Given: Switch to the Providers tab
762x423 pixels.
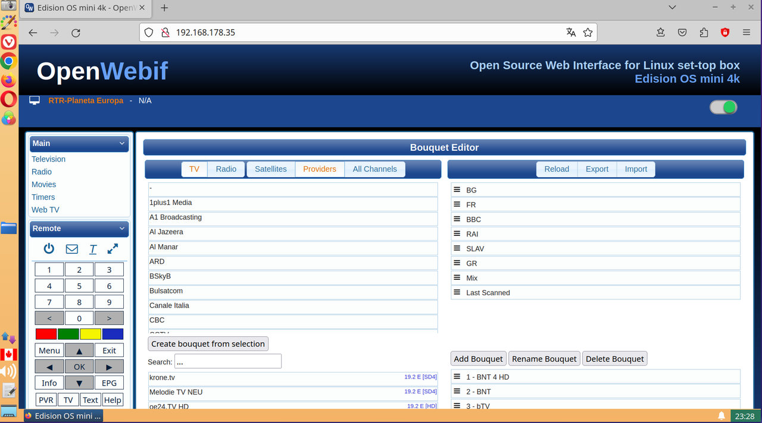Looking at the screenshot, I should pyautogui.click(x=320, y=169).
